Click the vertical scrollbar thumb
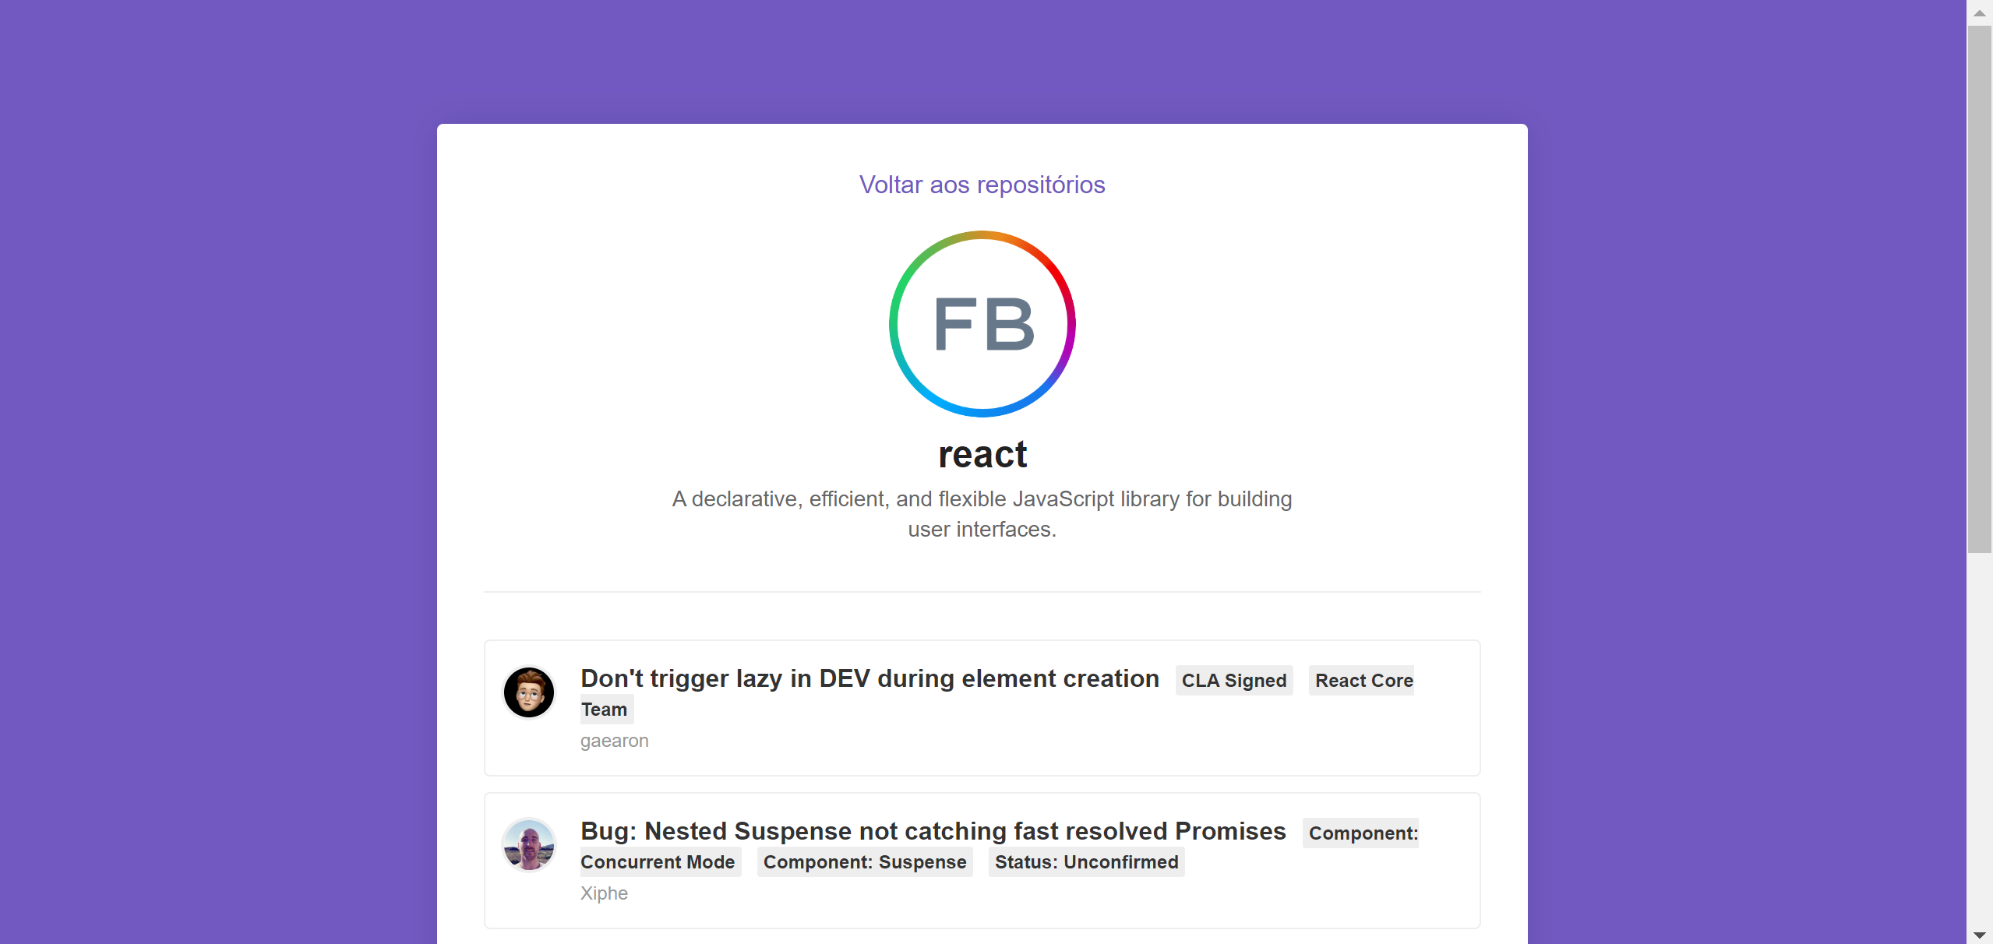The width and height of the screenshot is (1993, 944). click(x=1980, y=289)
